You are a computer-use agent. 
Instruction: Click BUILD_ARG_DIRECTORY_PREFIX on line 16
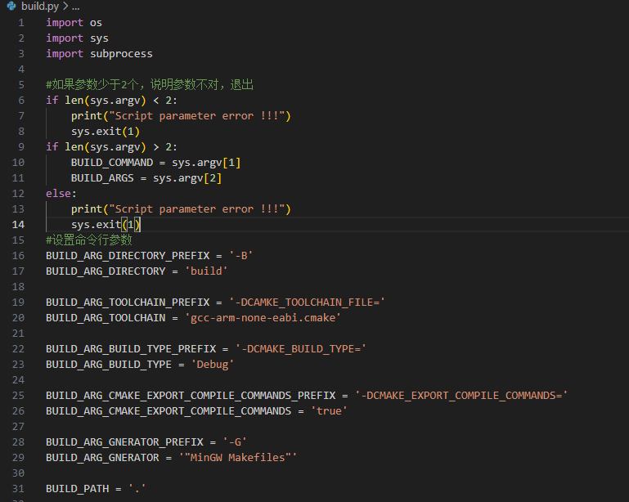pyautogui.click(x=128, y=256)
